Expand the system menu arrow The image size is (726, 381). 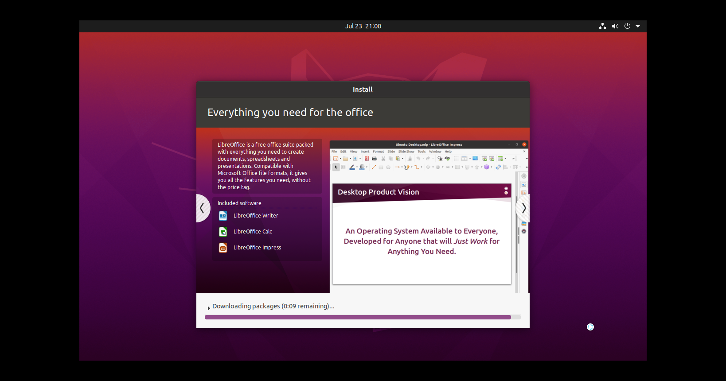(x=638, y=26)
